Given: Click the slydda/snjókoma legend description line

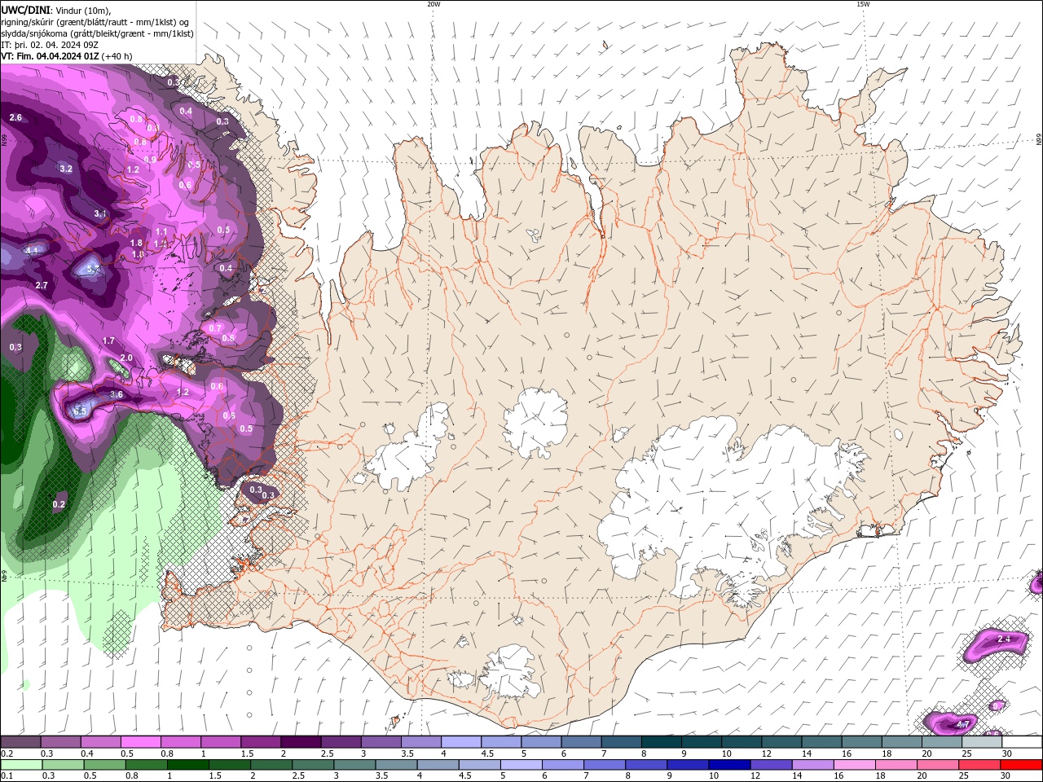Looking at the screenshot, I should [x=97, y=33].
